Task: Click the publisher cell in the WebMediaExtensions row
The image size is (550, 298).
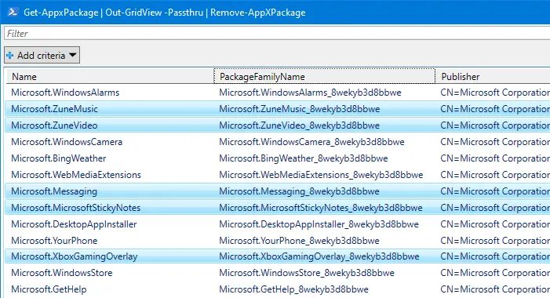Action: 495,175
